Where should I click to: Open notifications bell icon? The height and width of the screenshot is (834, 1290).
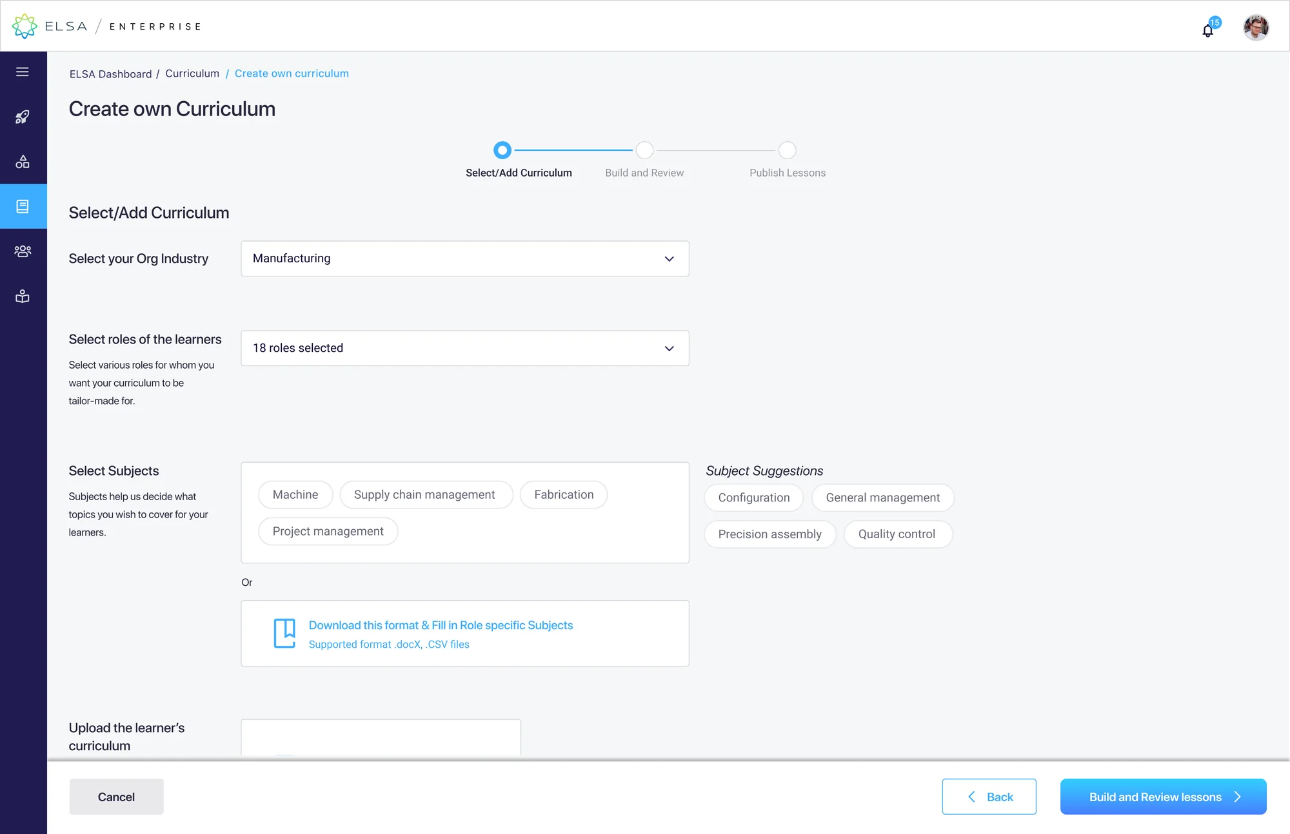coord(1208,30)
